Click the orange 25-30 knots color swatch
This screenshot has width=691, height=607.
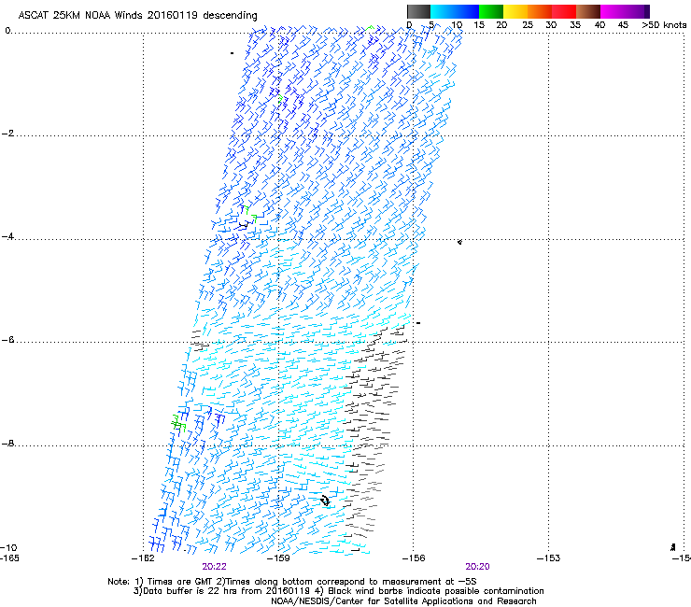click(540, 11)
